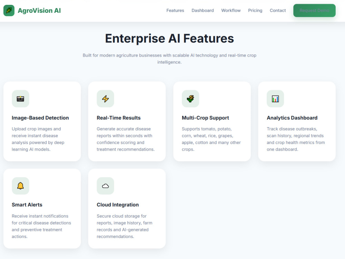Screen dimensions: 345x259
Task: Click the 'Upload crop images and receive' description
Action: tap(38, 139)
